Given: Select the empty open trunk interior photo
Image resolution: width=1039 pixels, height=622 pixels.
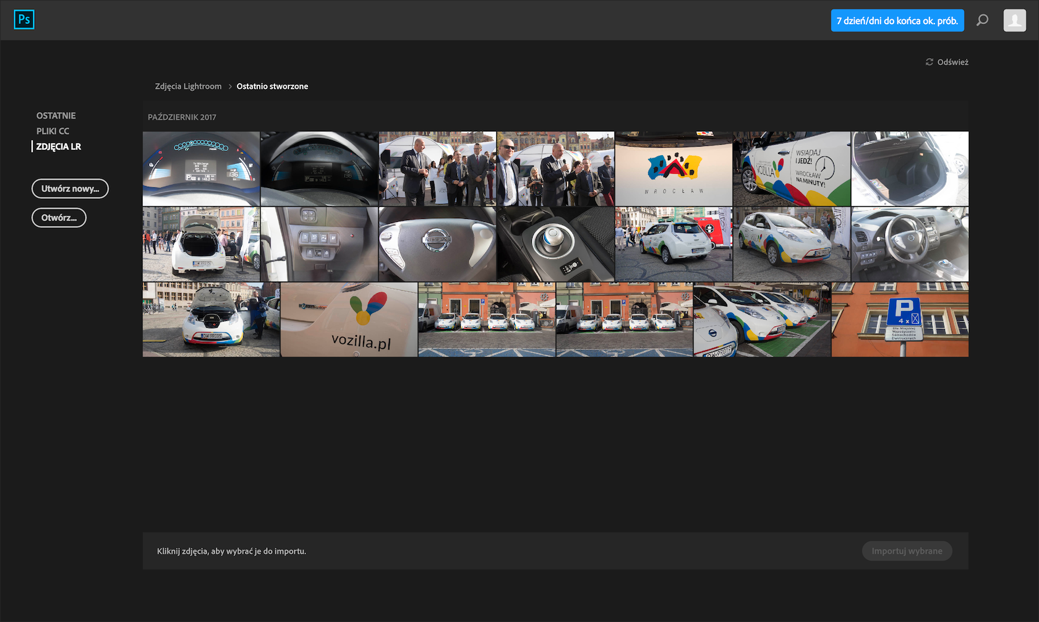Looking at the screenshot, I should click(910, 169).
